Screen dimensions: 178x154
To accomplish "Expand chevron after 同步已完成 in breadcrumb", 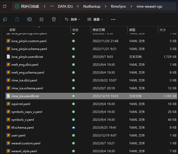I will pyautogui.click(x=44, y=6).
